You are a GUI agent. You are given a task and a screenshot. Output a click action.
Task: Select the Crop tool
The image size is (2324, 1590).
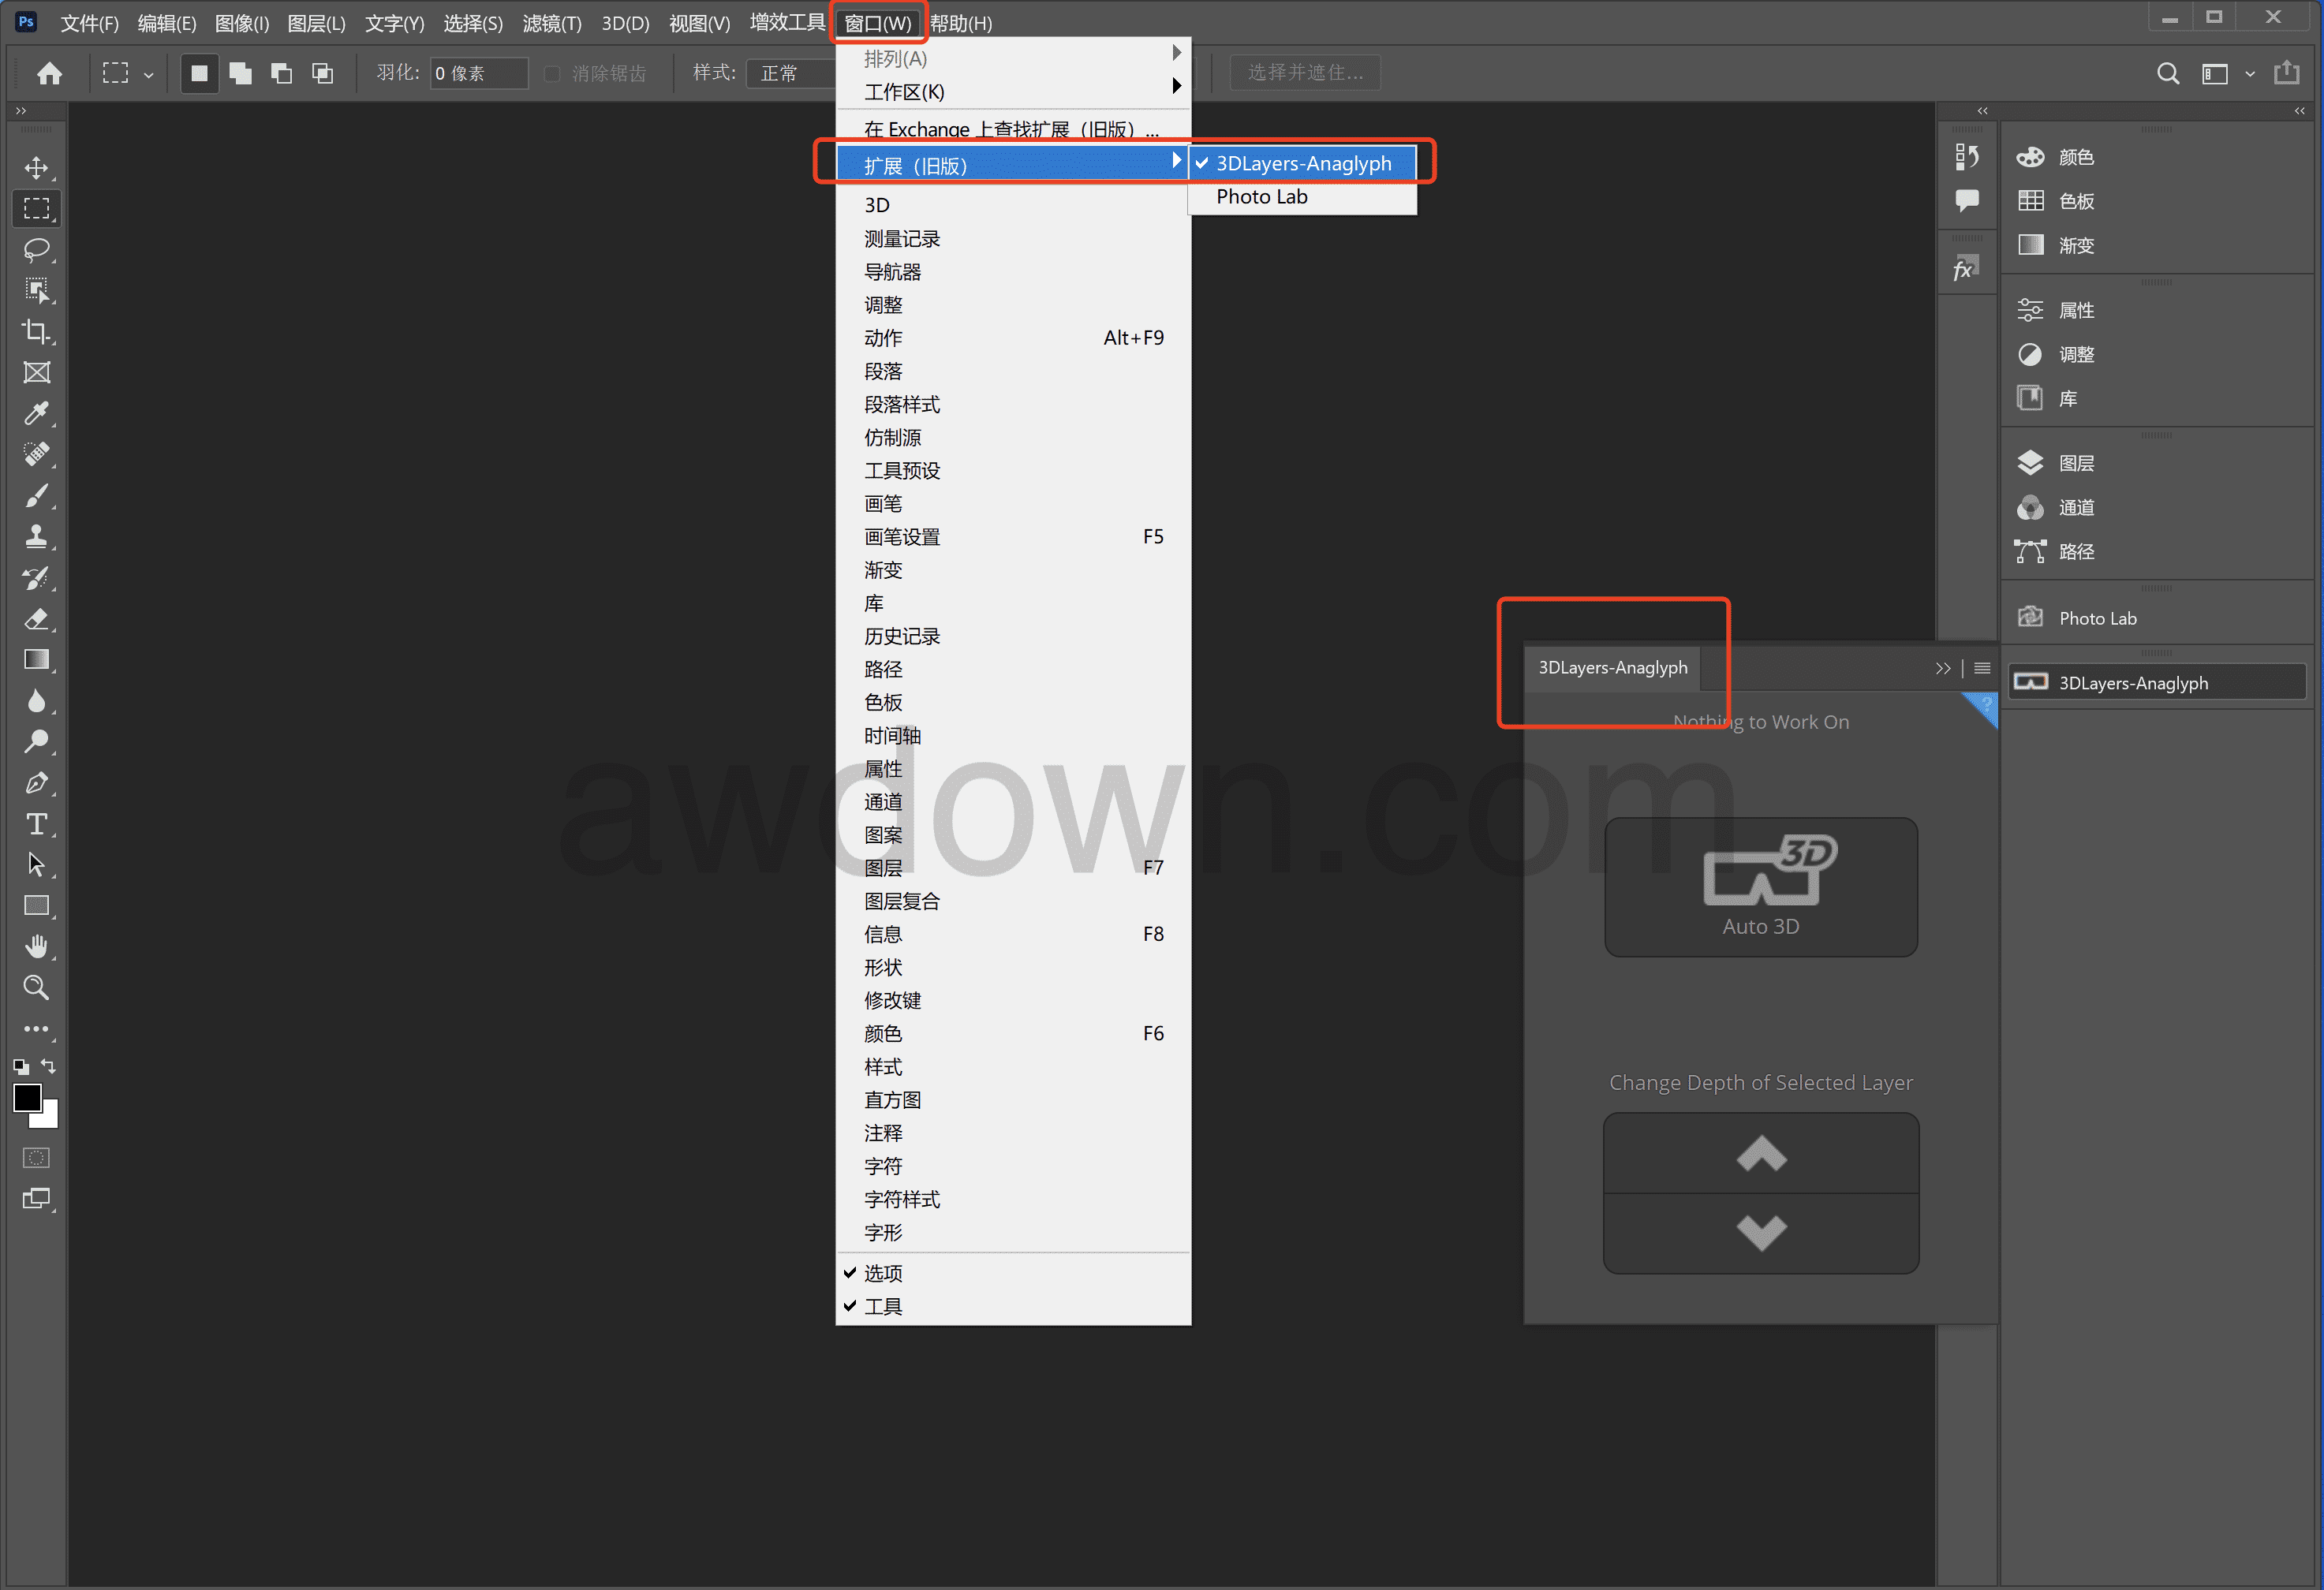click(x=37, y=331)
